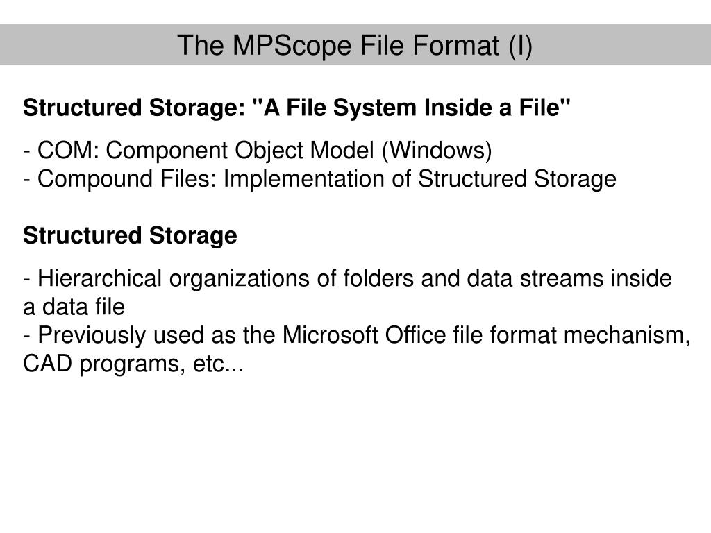
Task: Click the "Hierarchical organizations of folders" bullet
Action: pos(347,279)
